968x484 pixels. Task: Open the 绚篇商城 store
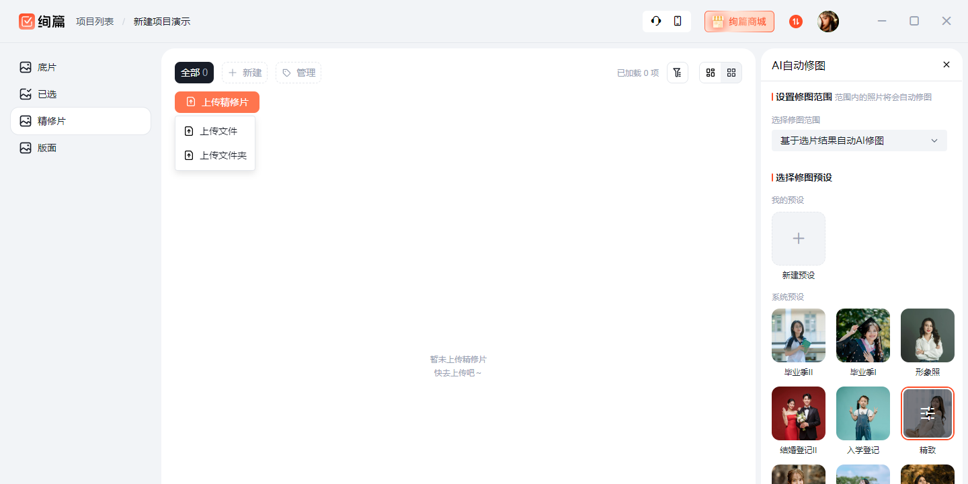739,22
